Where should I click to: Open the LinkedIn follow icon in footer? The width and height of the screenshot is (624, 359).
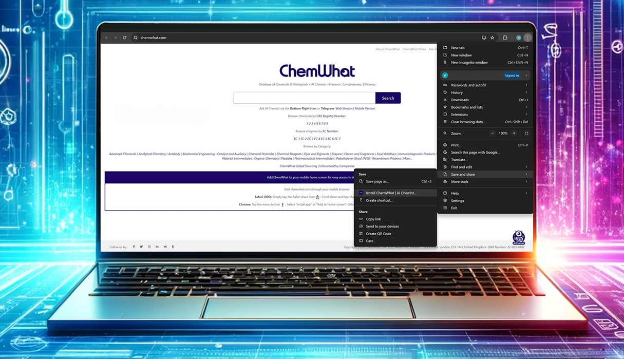point(157,247)
